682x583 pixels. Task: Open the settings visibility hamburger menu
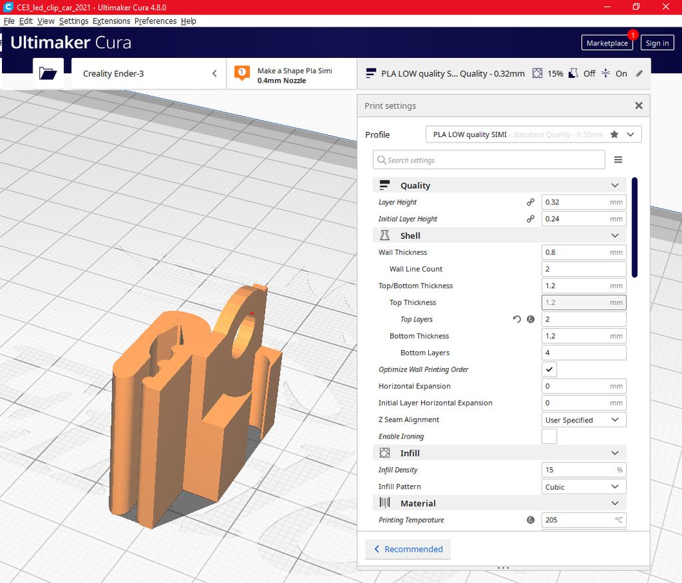(x=618, y=160)
